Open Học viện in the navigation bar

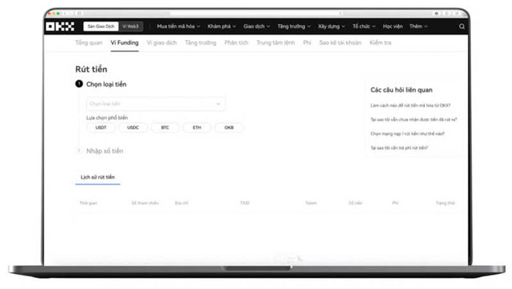pos(392,26)
